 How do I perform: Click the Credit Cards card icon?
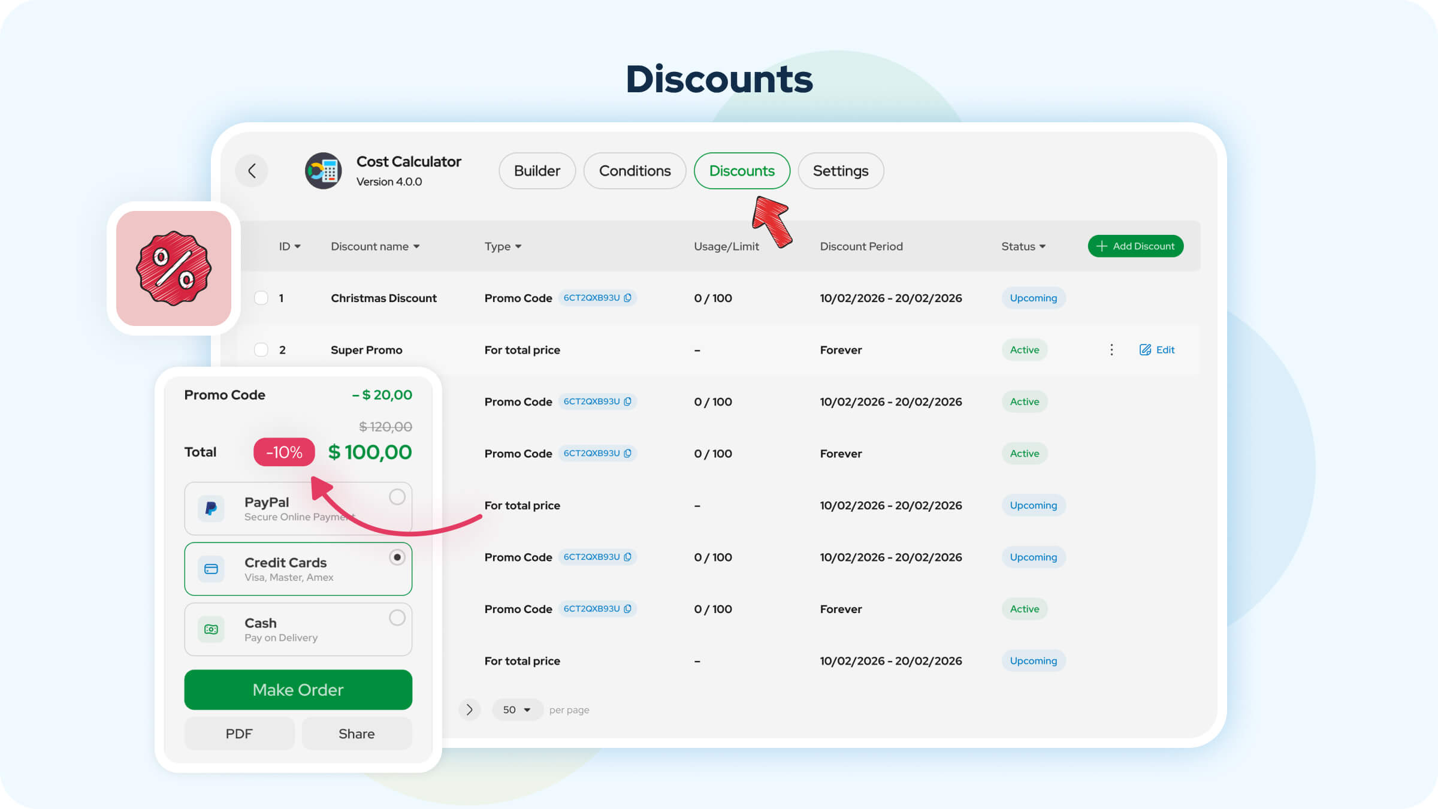coord(211,569)
